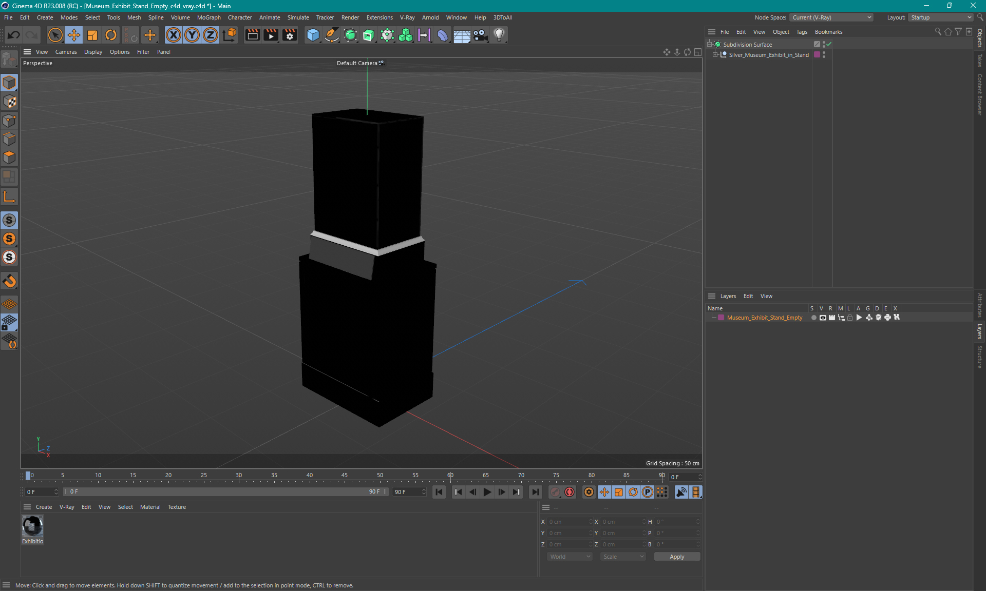Image resolution: width=986 pixels, height=591 pixels.
Task: Open the Node Space dropdown
Action: pyautogui.click(x=831, y=17)
